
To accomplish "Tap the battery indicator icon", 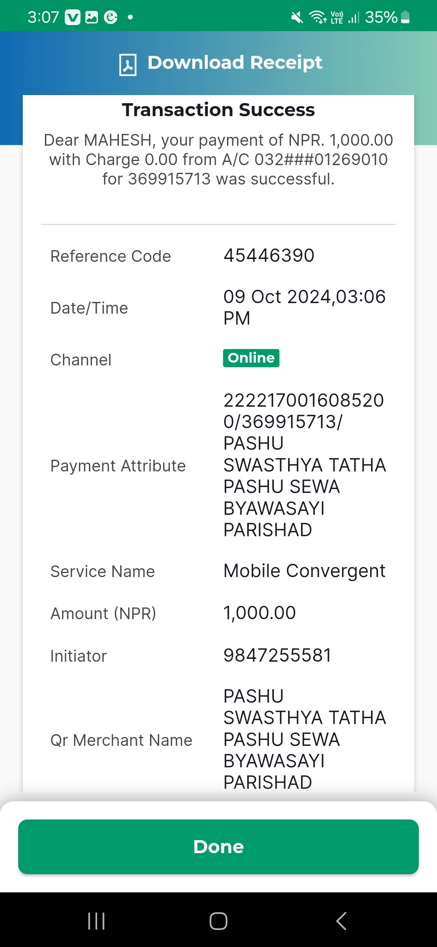I will 405,17.
